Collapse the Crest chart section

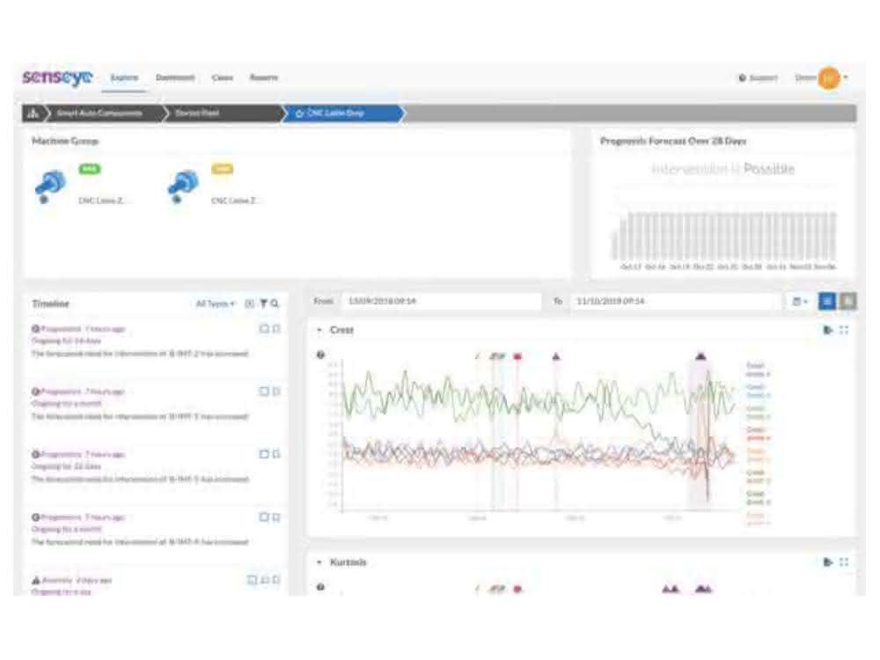[319, 330]
